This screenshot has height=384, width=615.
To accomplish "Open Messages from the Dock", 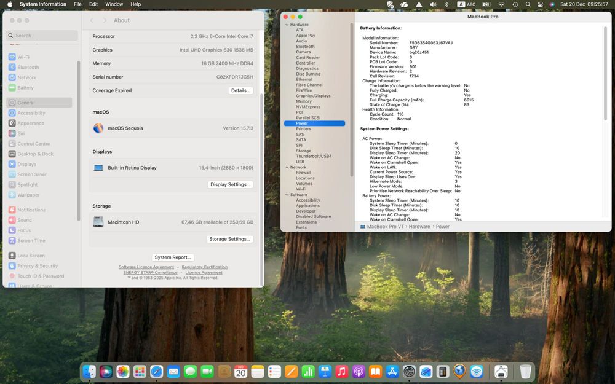I will pyautogui.click(x=190, y=371).
